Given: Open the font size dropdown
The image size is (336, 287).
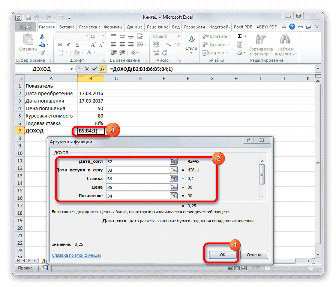Looking at the screenshot, I should point(102,35).
